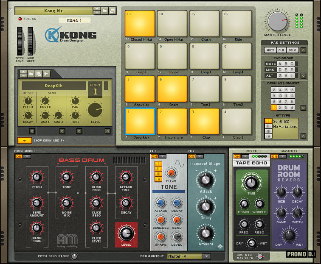Screen dimensions: 321x264
Task: Step through patches with Kong kit arrows
Action: (x=97, y=11)
